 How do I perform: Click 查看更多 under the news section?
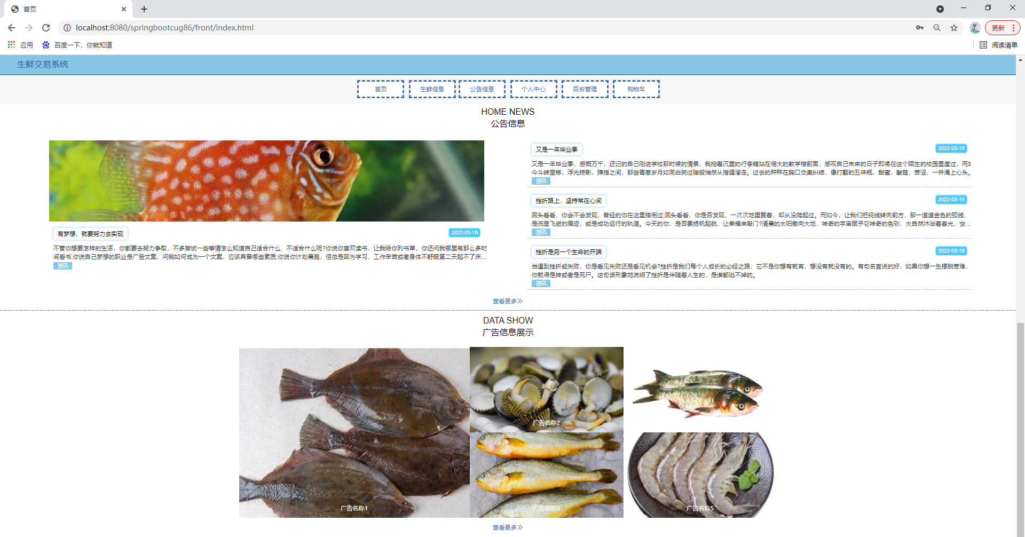click(508, 301)
